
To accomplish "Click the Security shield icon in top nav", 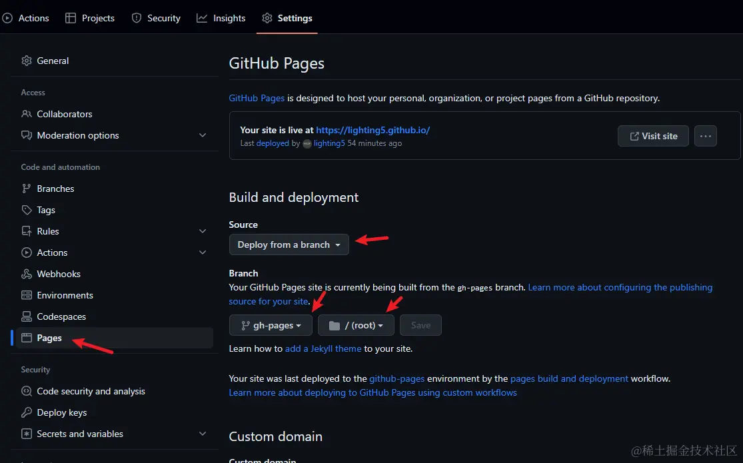I will click(x=137, y=18).
